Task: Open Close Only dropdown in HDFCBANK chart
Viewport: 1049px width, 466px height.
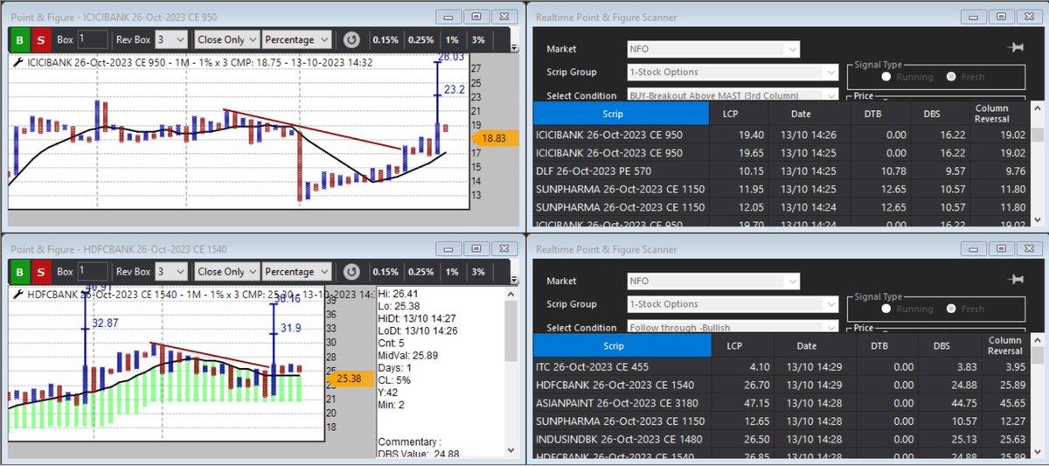Action: [x=226, y=272]
